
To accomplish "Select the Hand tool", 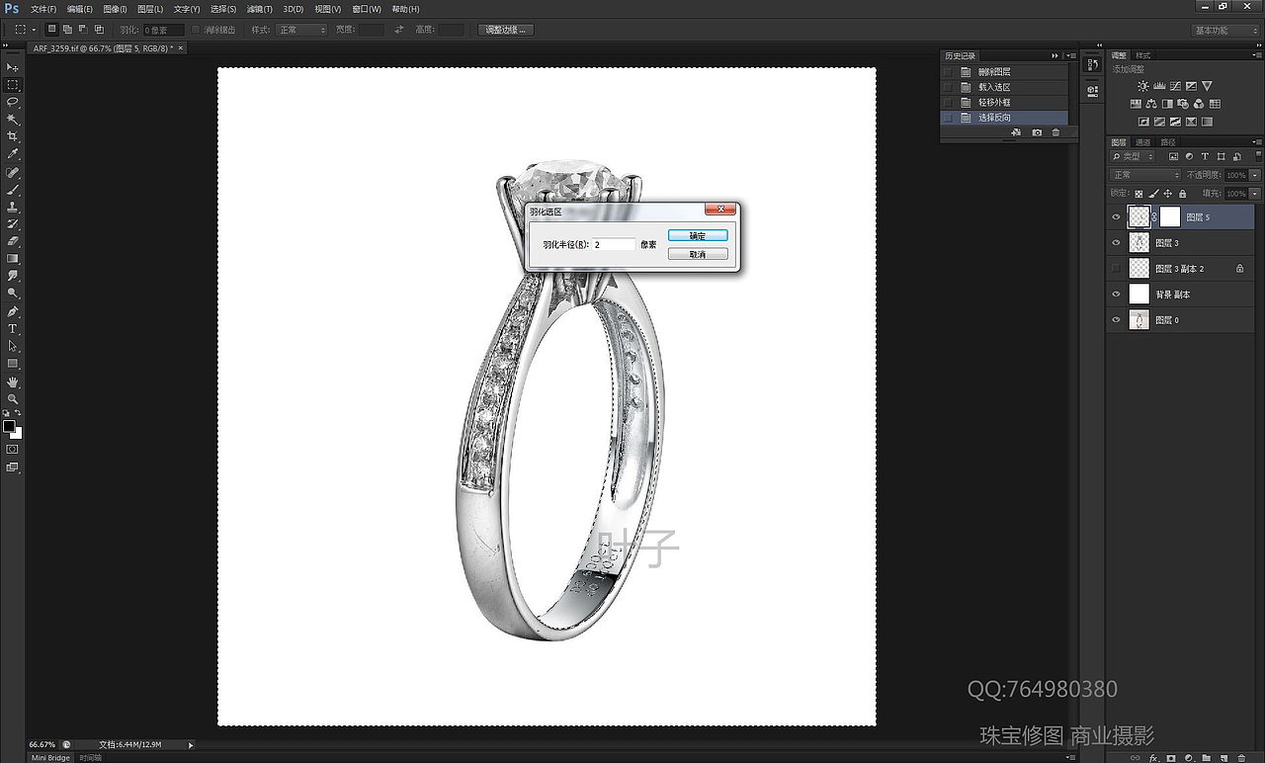I will coord(13,381).
